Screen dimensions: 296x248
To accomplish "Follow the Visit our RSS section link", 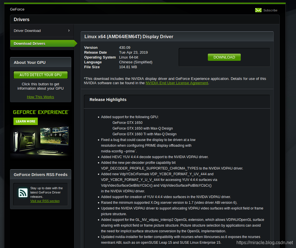I will click(45, 201).
